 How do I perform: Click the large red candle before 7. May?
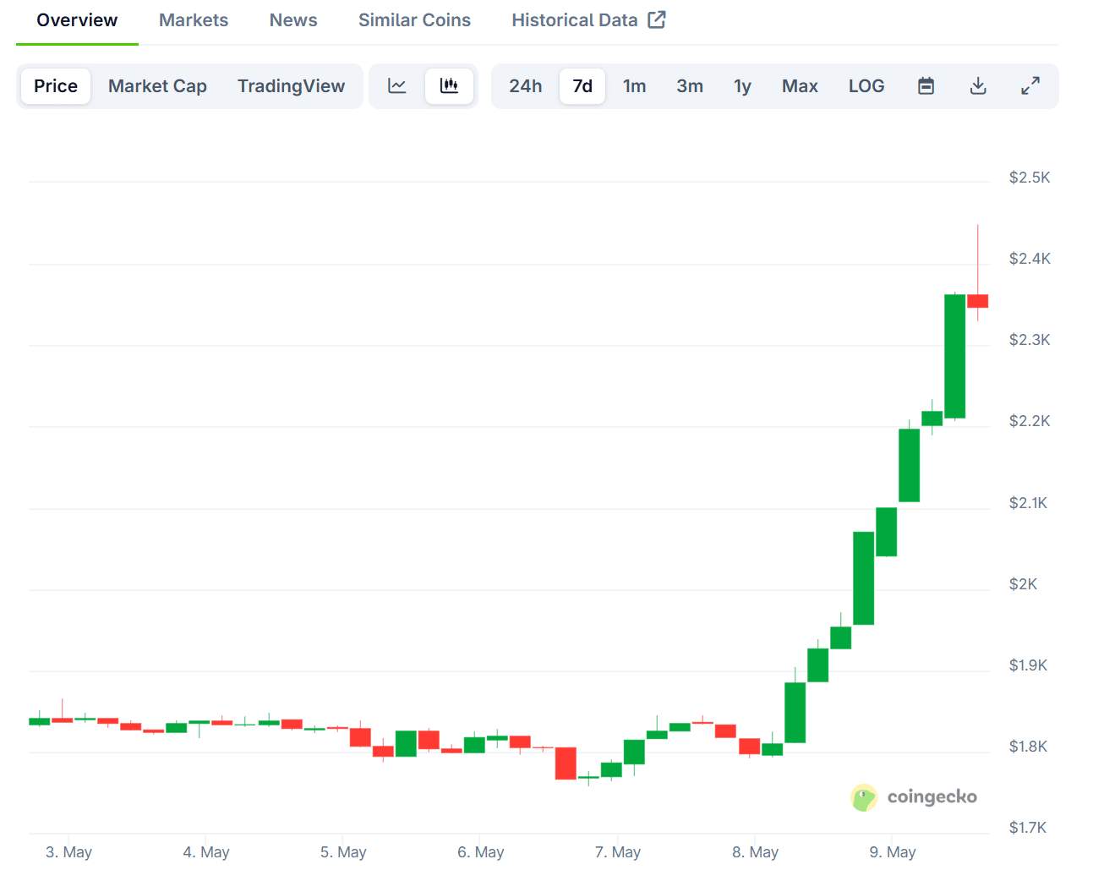coord(566,763)
